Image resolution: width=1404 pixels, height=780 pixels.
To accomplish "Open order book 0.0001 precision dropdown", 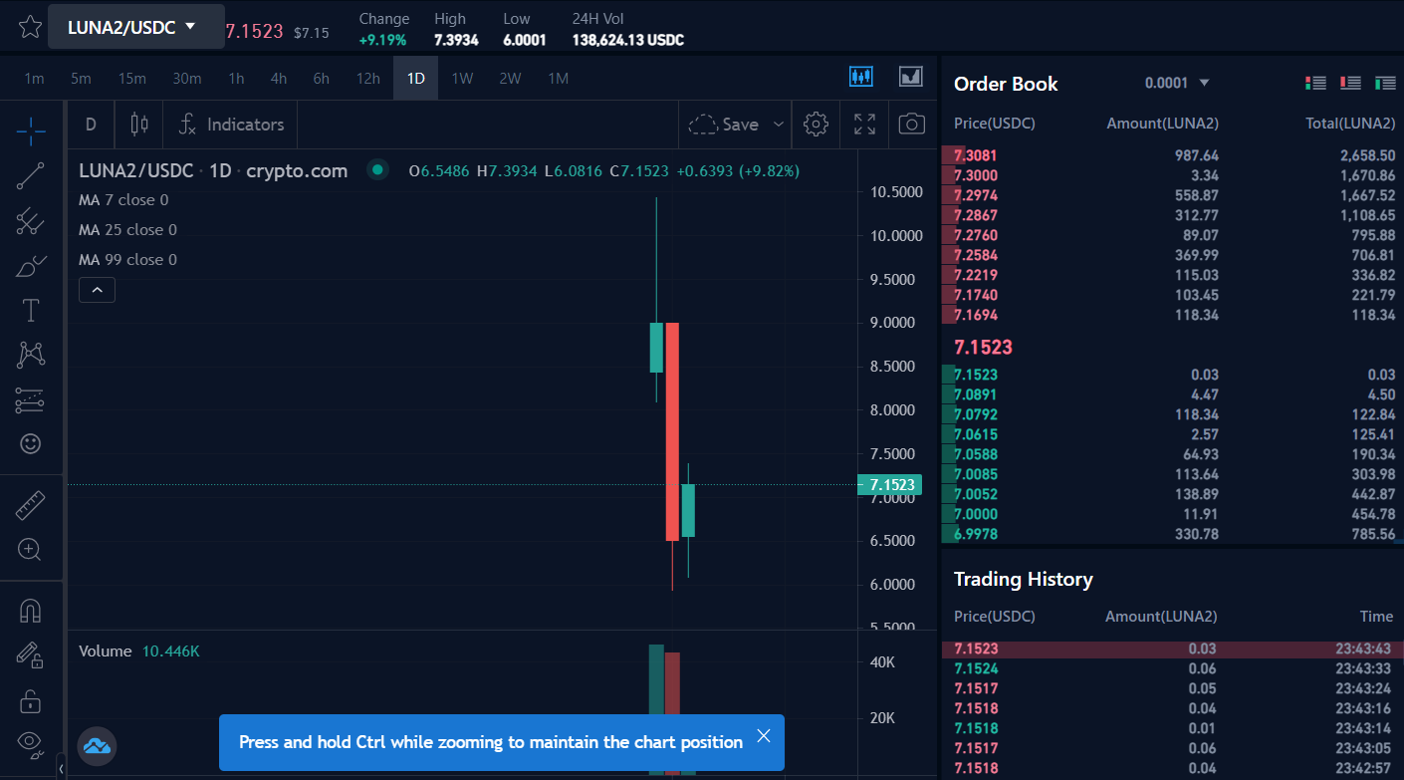I will point(1177,83).
